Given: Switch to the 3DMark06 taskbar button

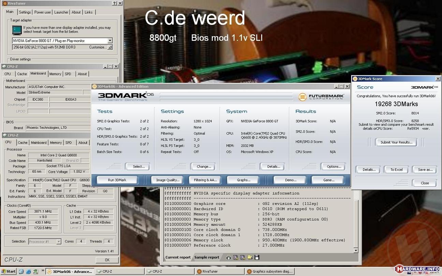Looking at the screenshot, I should pyautogui.click(x=70, y=272).
